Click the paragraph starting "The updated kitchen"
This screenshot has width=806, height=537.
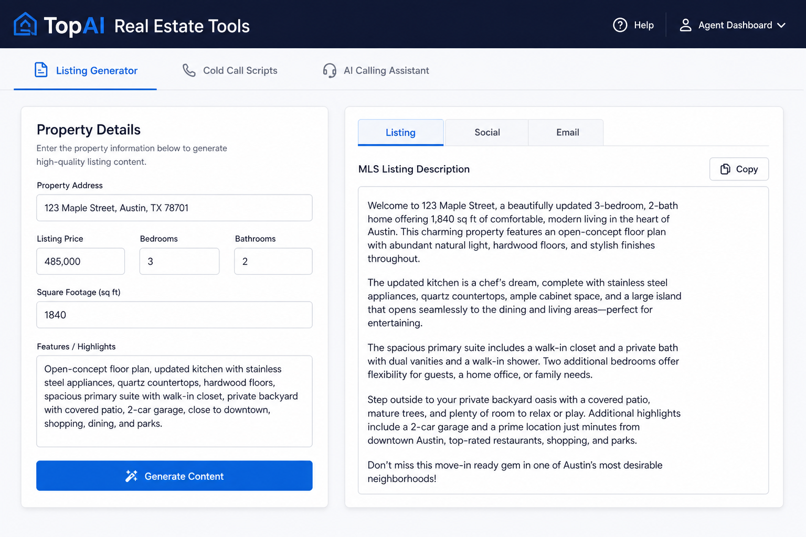coord(524,303)
